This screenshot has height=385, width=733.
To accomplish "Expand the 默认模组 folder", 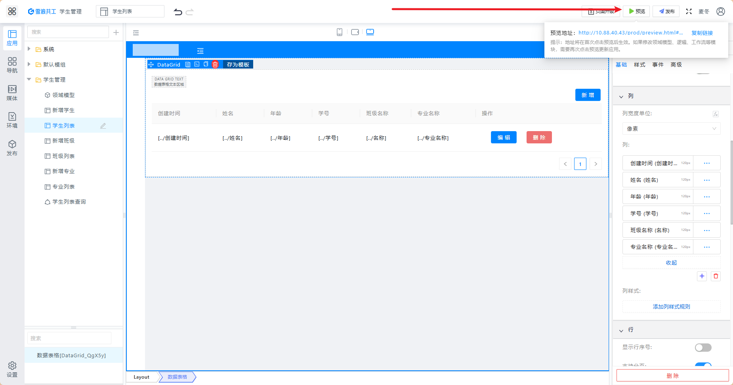I will click(29, 64).
